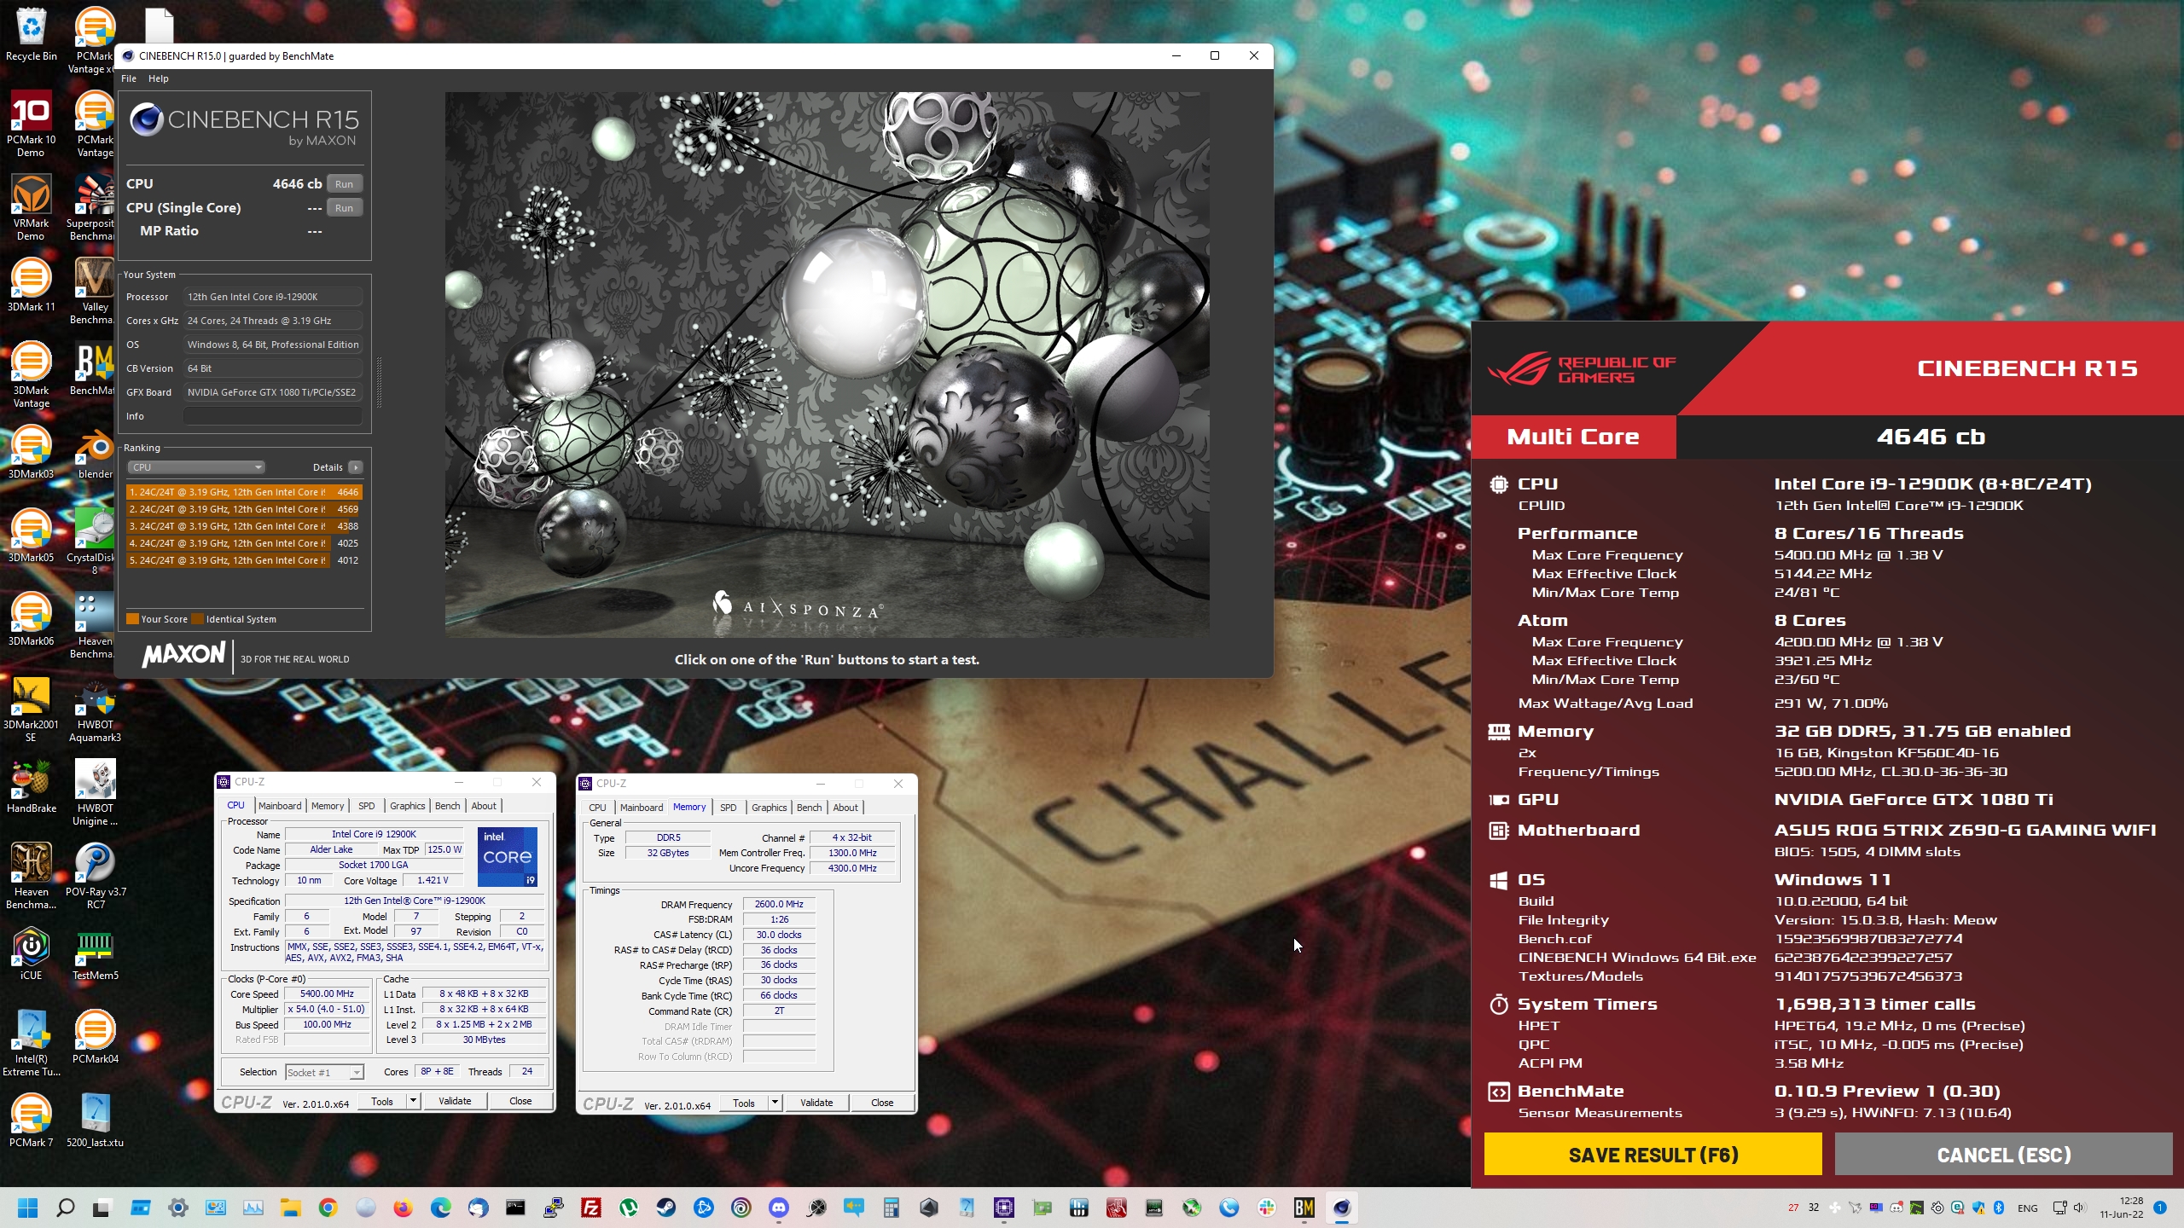Open FileZilla from the taskbar
This screenshot has height=1228, width=2184.
(x=591, y=1208)
